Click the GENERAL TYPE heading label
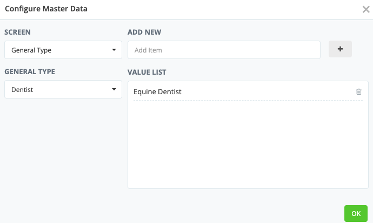 tap(30, 71)
